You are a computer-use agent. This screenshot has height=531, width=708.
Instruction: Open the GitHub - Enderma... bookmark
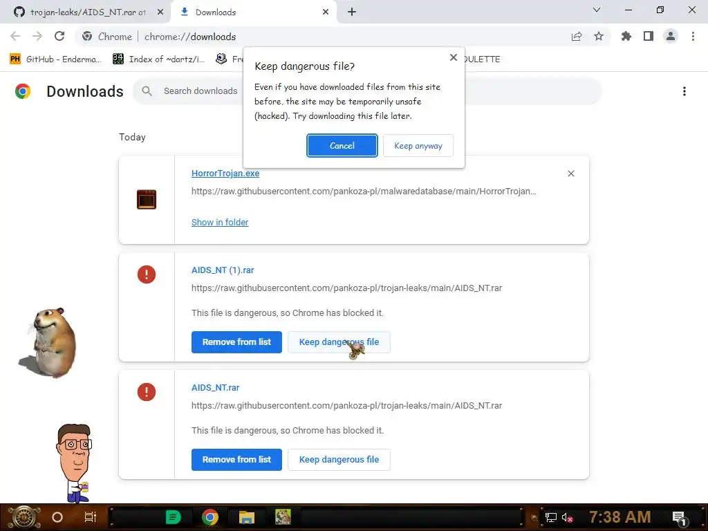[55, 59]
